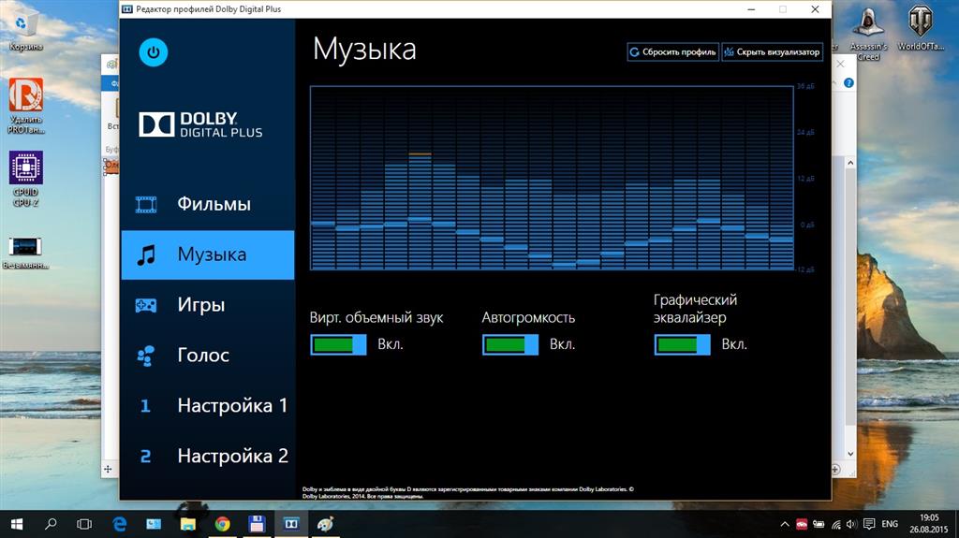Click the floppy disk taskbar icon

click(257, 524)
